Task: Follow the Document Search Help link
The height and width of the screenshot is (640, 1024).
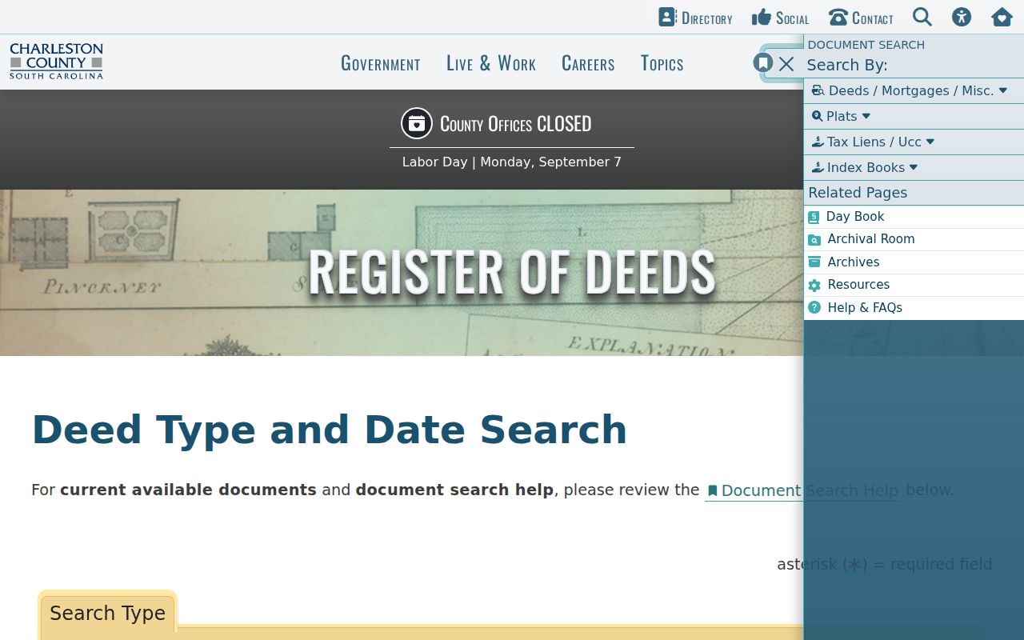Action: click(802, 490)
